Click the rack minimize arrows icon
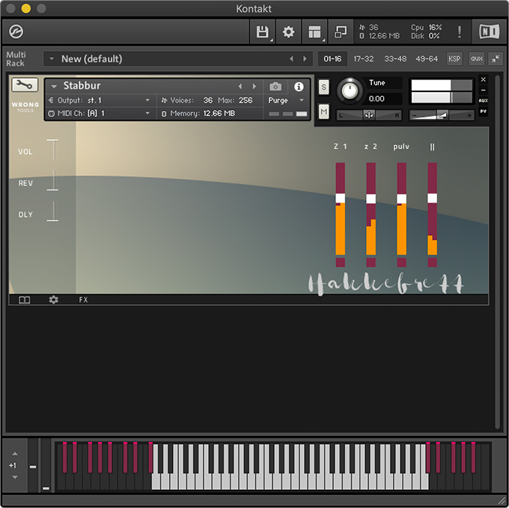 [x=496, y=59]
